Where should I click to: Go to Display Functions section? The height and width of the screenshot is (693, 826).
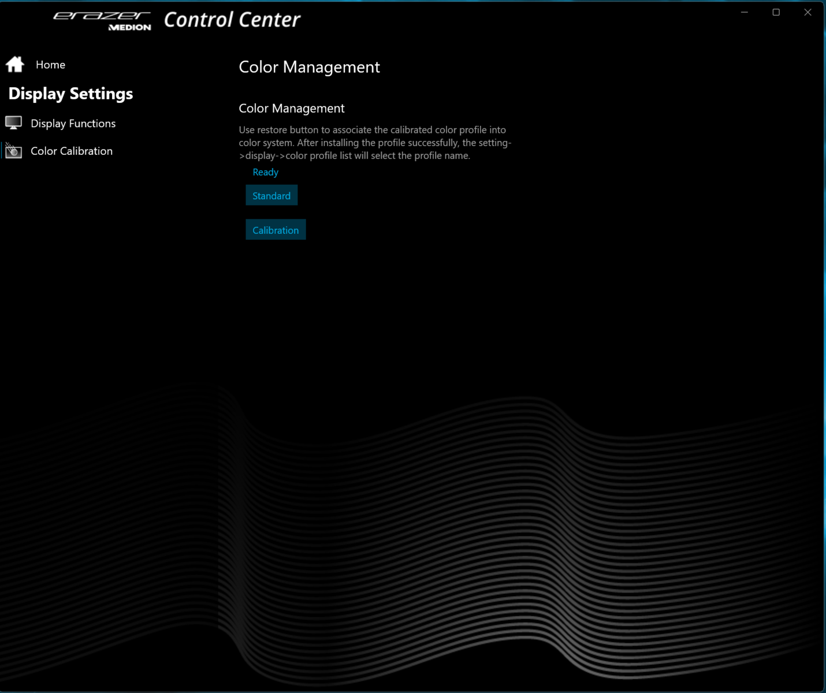point(73,124)
